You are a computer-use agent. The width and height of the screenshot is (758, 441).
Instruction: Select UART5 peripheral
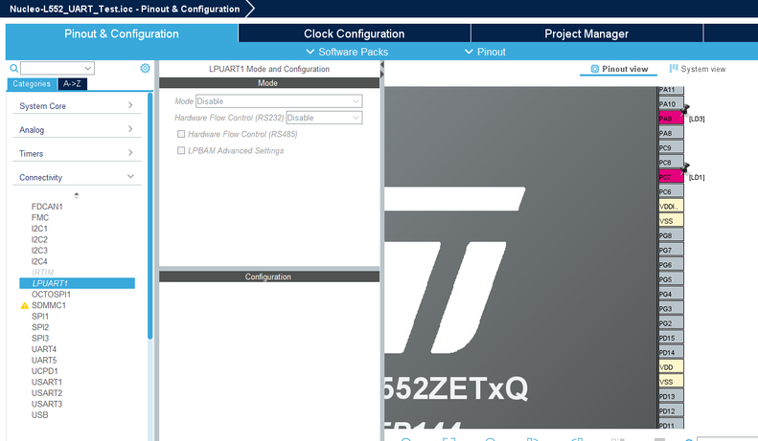(x=44, y=361)
